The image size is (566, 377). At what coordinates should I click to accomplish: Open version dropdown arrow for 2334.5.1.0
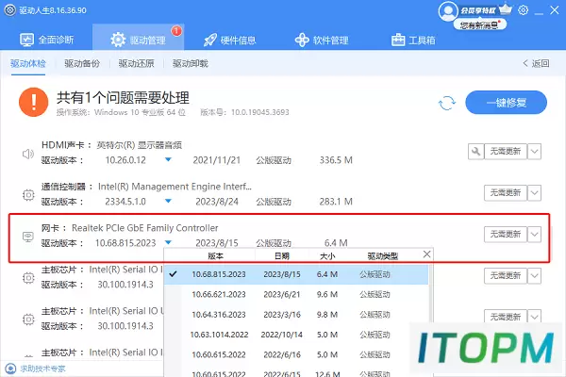pos(168,201)
